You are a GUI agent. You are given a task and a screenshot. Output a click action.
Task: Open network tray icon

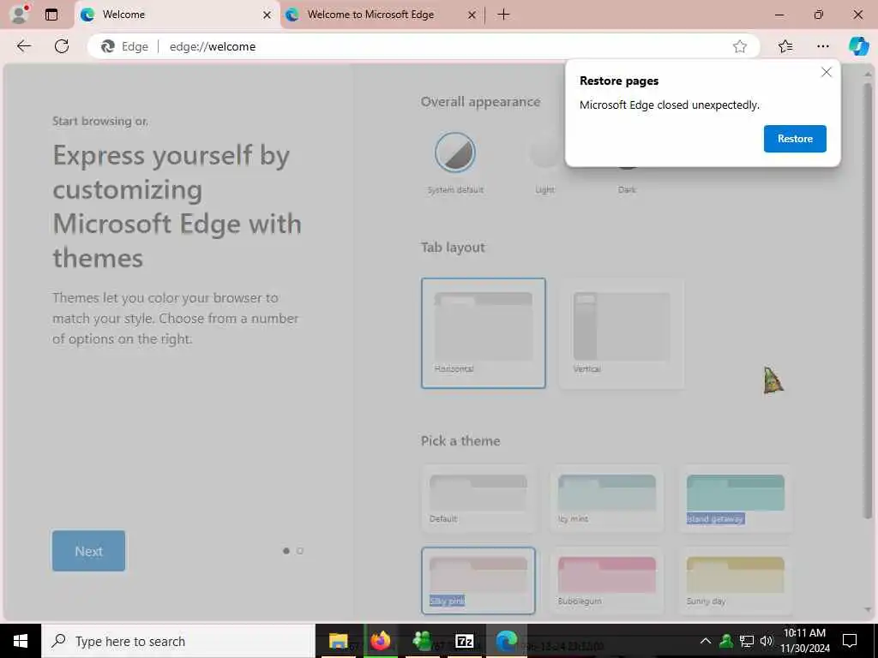click(747, 641)
